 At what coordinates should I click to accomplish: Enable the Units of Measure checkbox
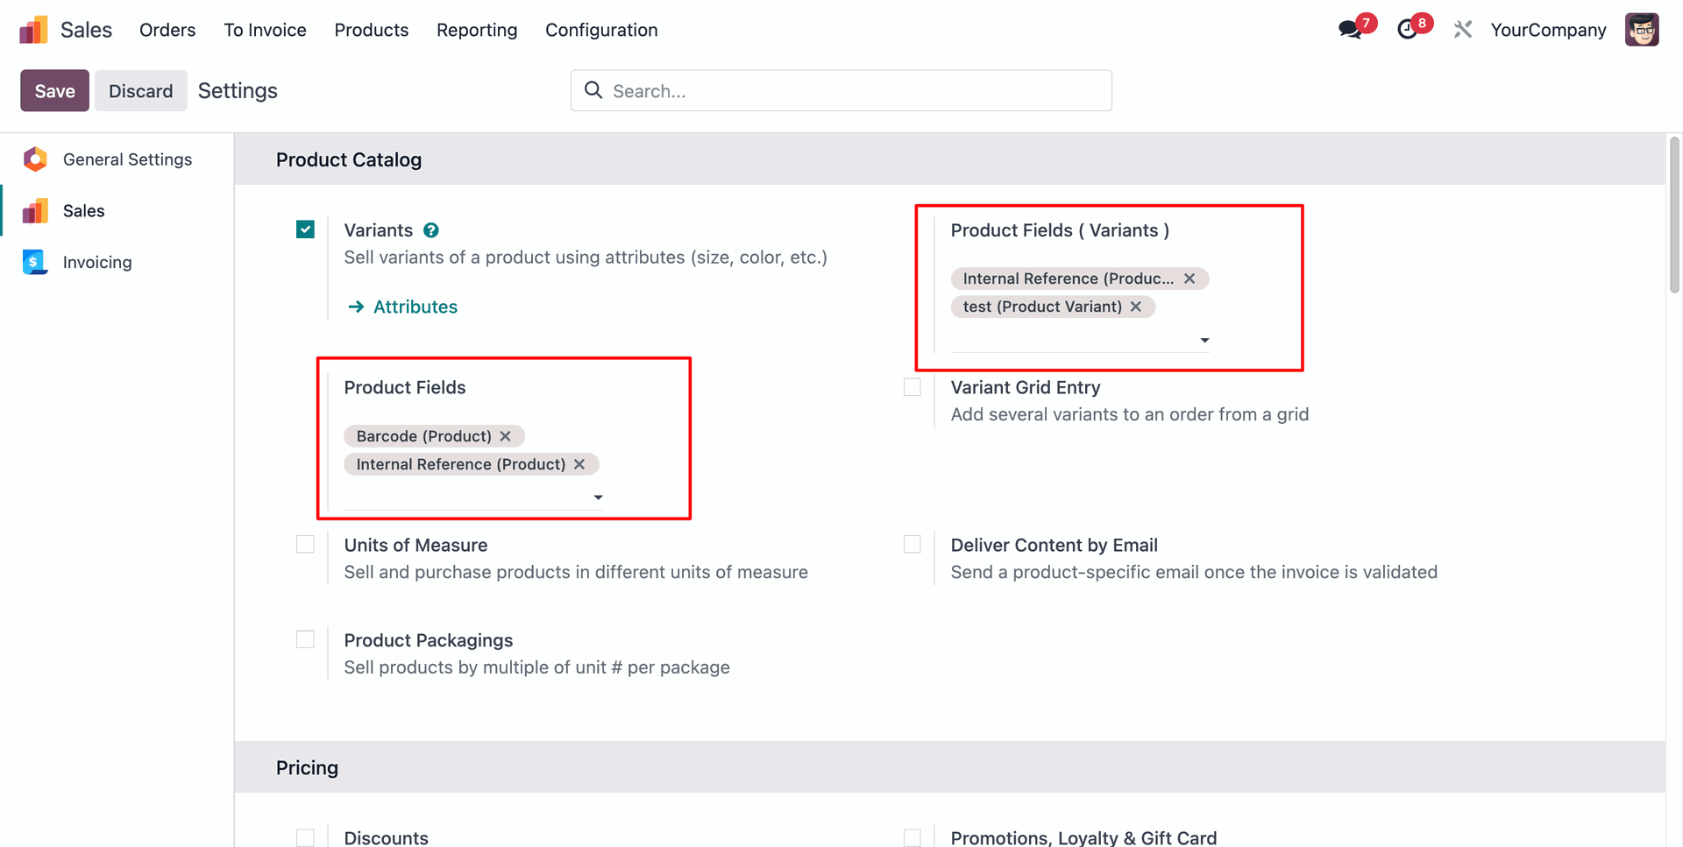305,545
